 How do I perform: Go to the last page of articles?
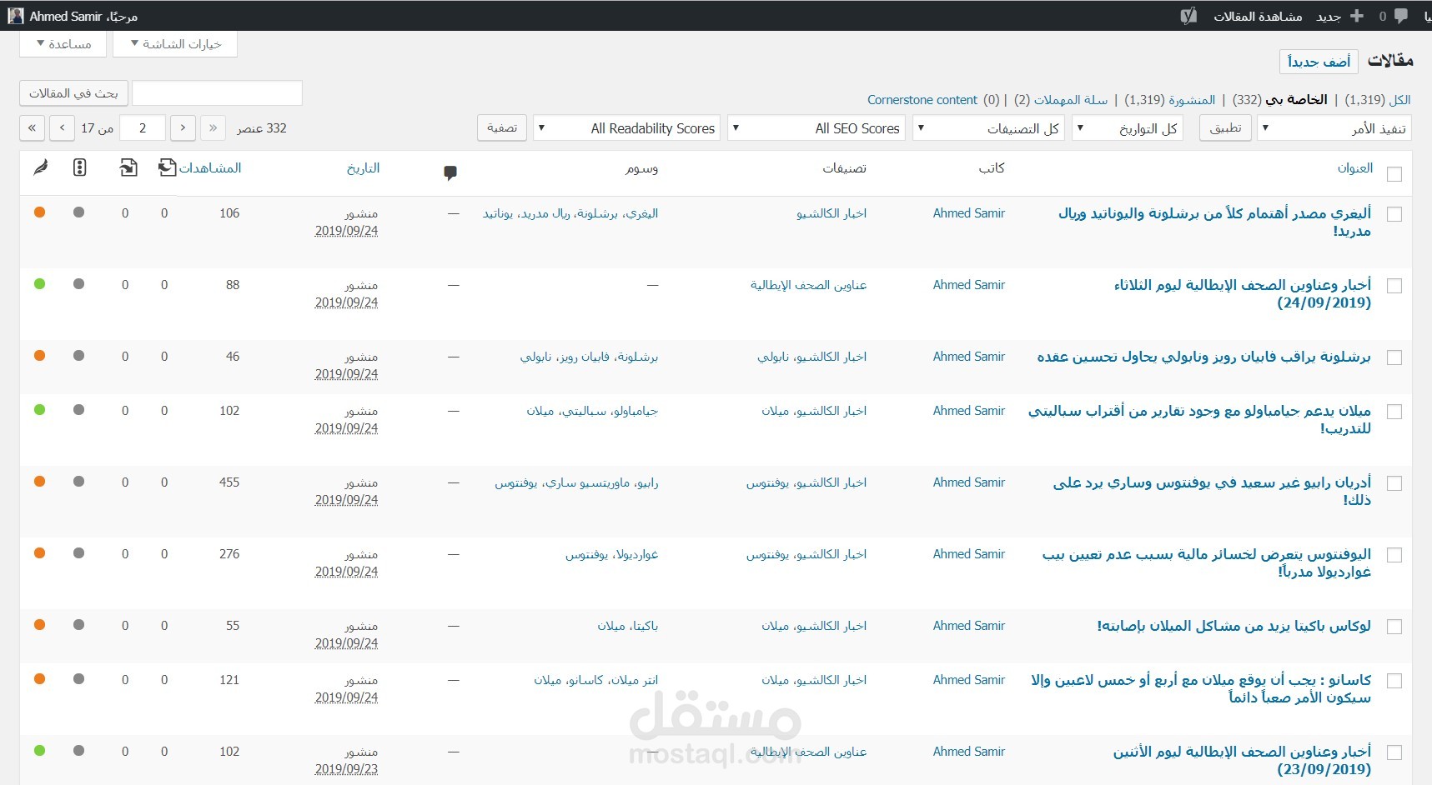32,128
